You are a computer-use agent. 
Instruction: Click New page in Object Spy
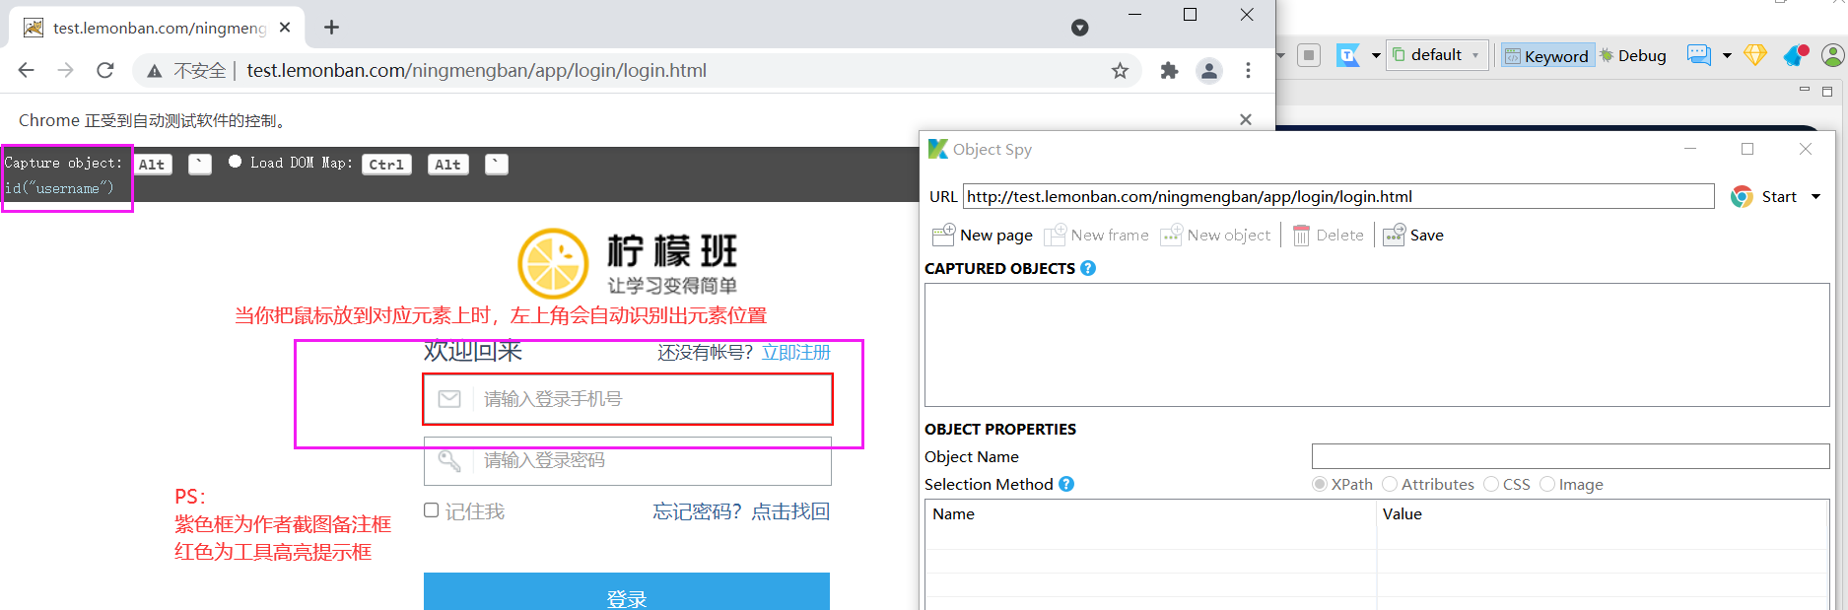983,235
